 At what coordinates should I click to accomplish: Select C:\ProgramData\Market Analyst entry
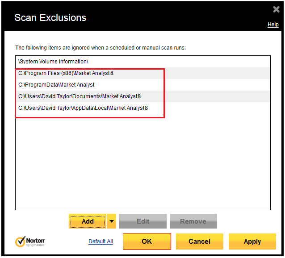pyautogui.click(x=142, y=85)
